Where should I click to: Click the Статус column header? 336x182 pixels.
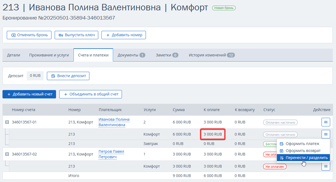(269, 110)
